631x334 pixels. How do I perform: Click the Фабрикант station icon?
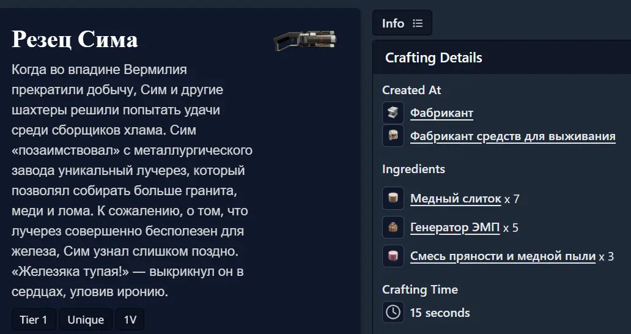(x=393, y=113)
